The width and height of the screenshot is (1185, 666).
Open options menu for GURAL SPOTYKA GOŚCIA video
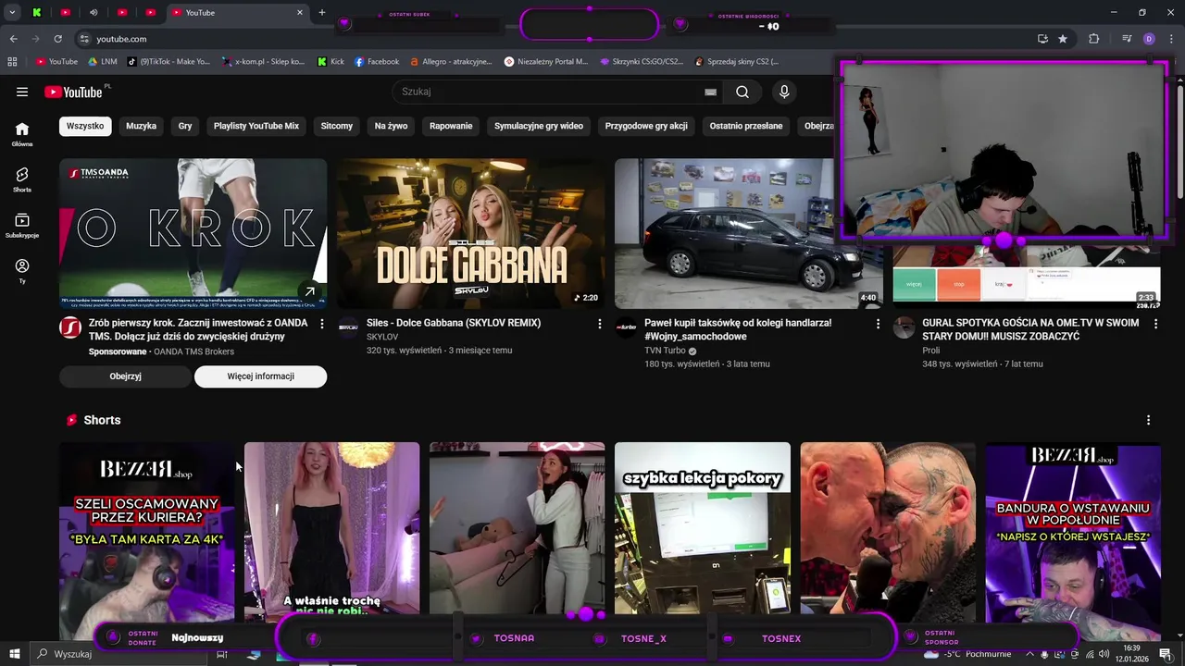point(1155,324)
